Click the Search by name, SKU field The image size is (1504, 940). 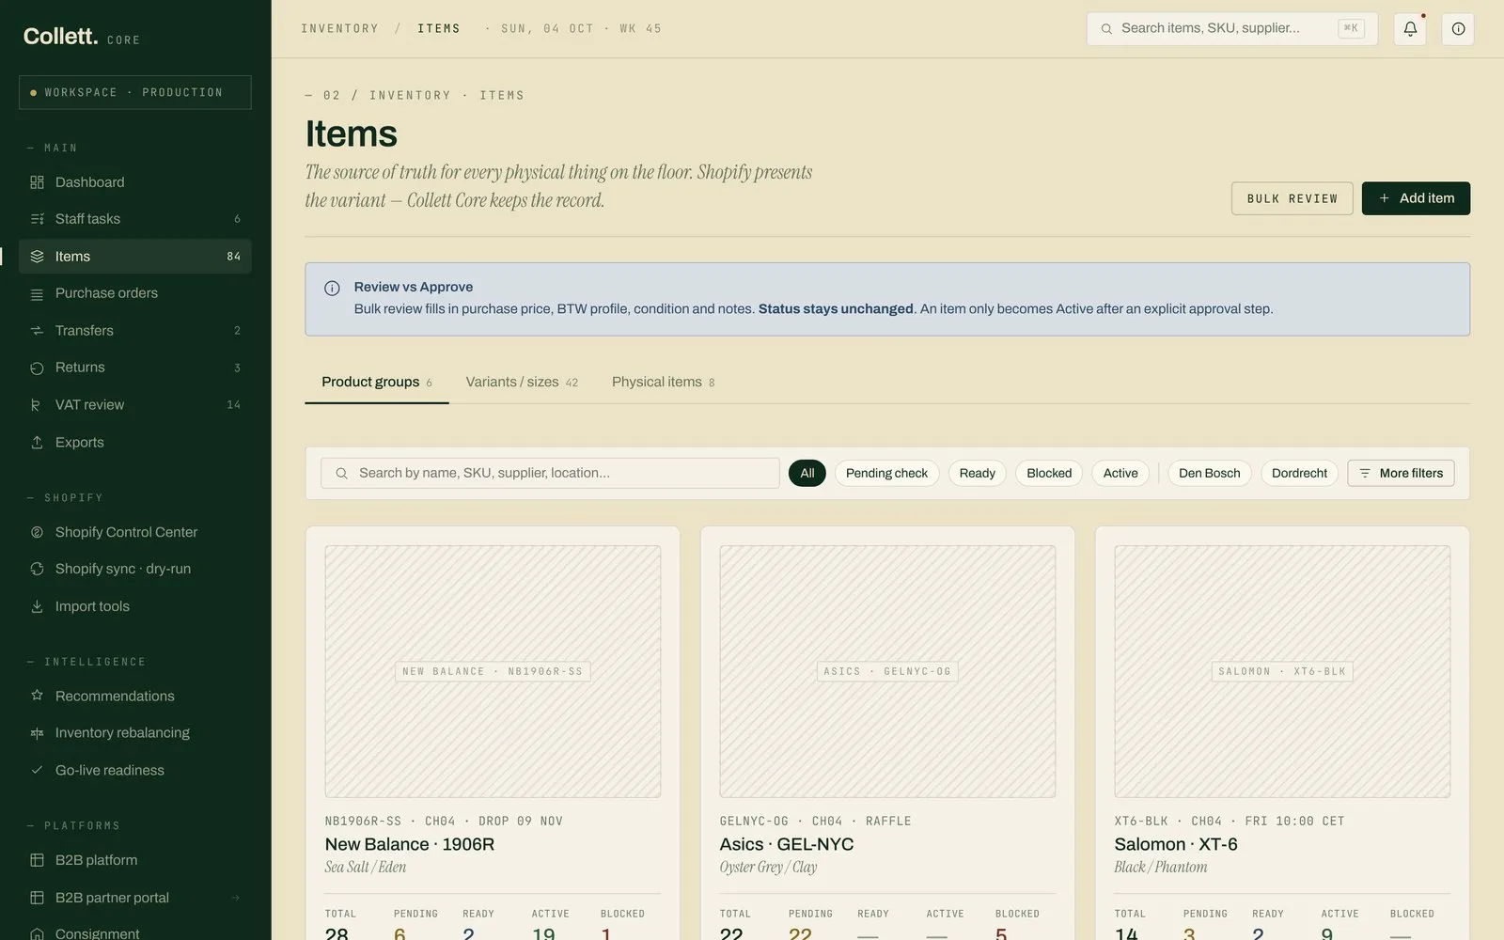point(550,473)
